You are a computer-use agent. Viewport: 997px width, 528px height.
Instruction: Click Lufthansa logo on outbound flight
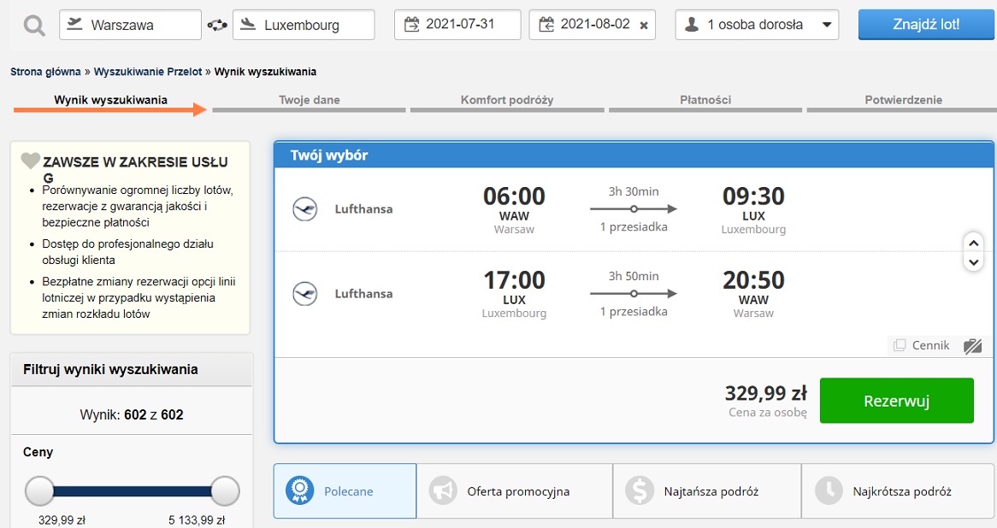(304, 209)
